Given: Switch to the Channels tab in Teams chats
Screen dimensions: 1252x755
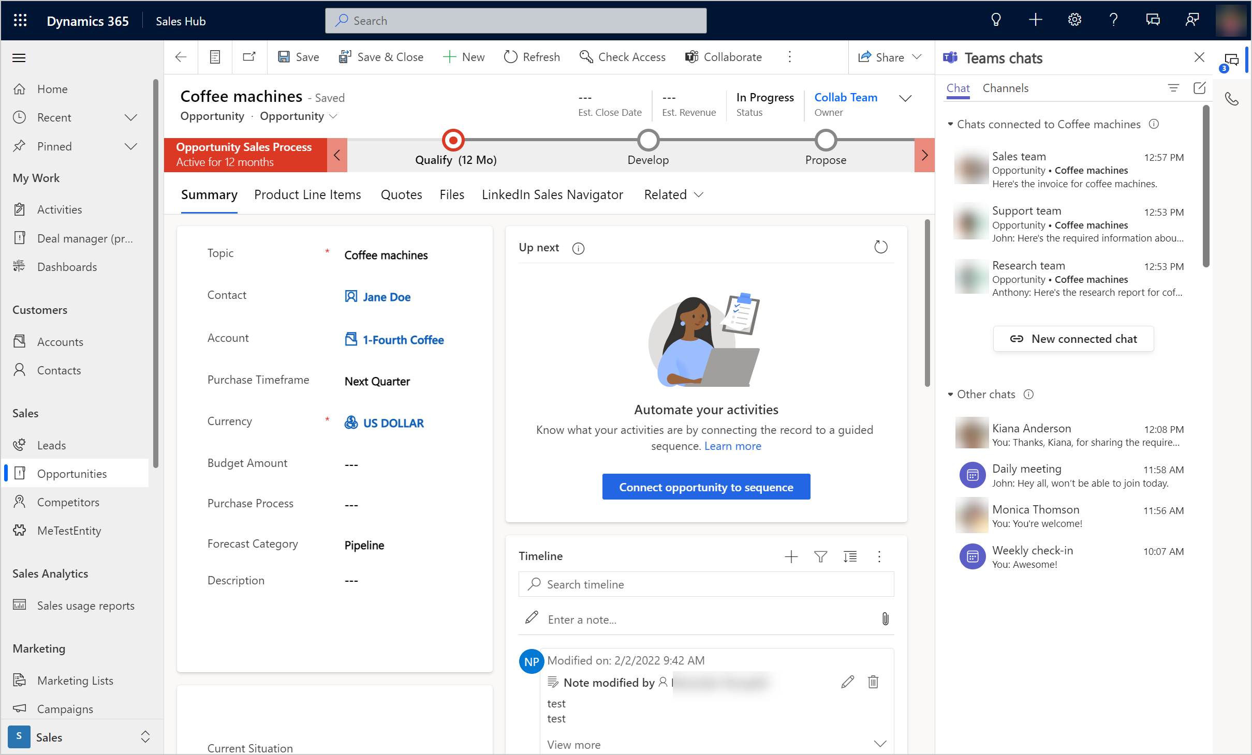Looking at the screenshot, I should pyautogui.click(x=1006, y=87).
